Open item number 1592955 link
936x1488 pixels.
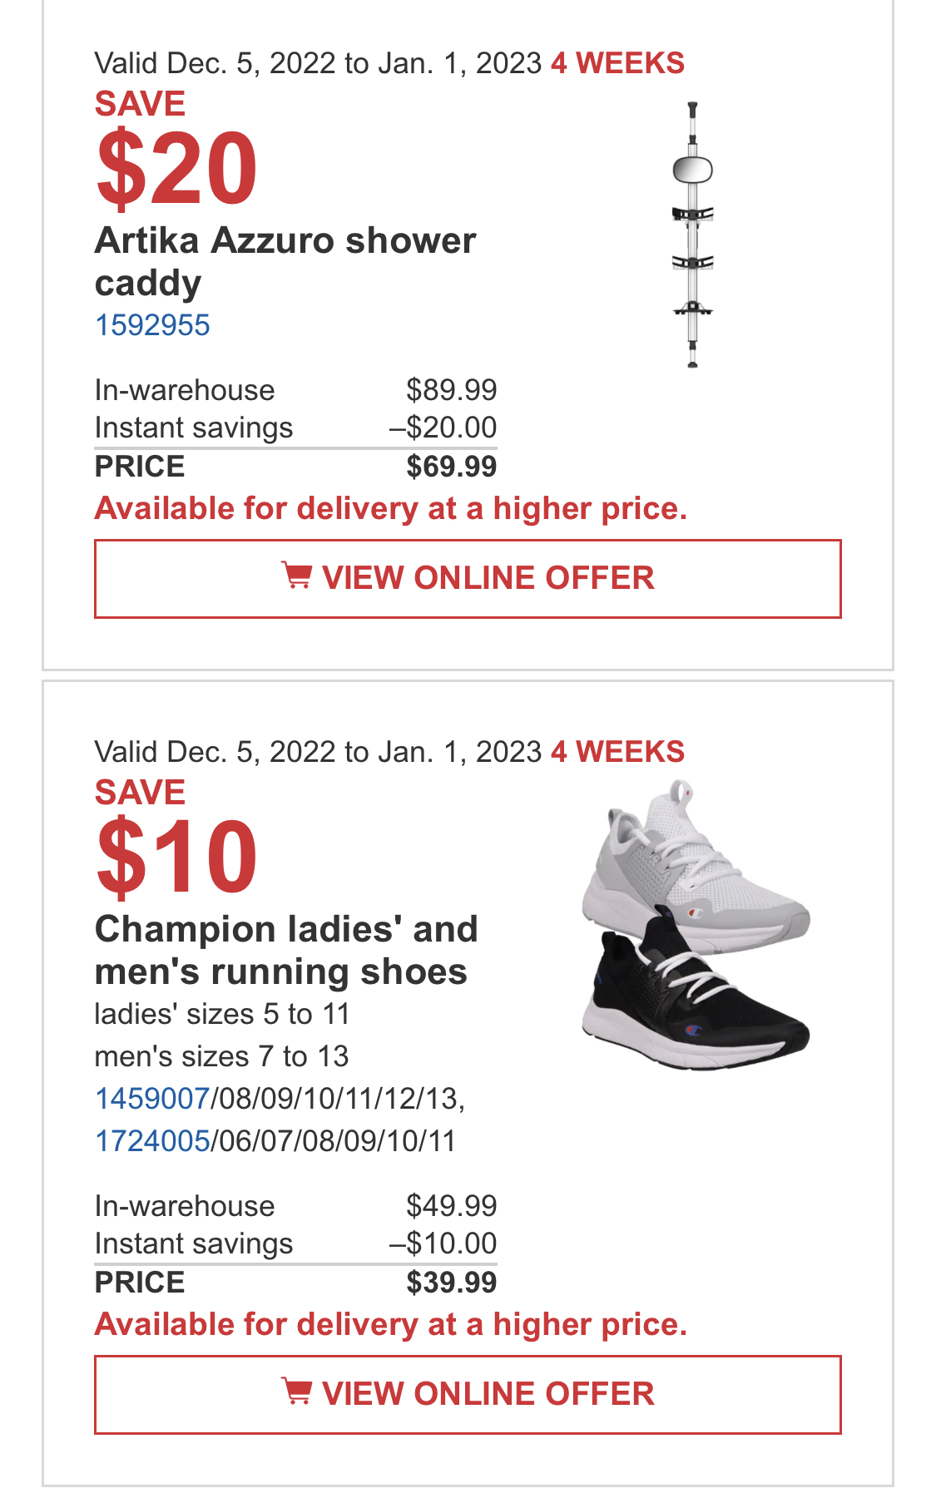click(152, 325)
